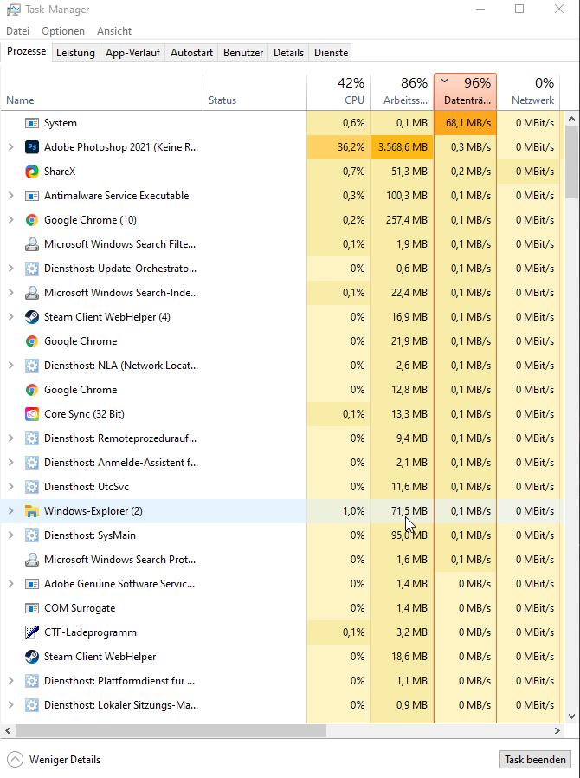Click vertical scrollbar up arrow
The width and height of the screenshot is (580, 778).
[x=571, y=119]
